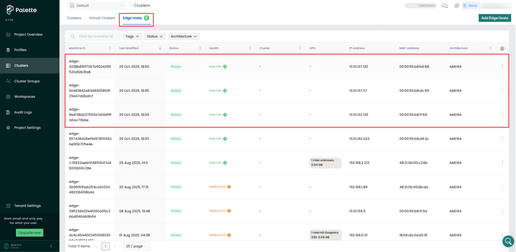This screenshot has height=252, width=516.
Task: Switch to the Clusters tab
Action: 74,18
